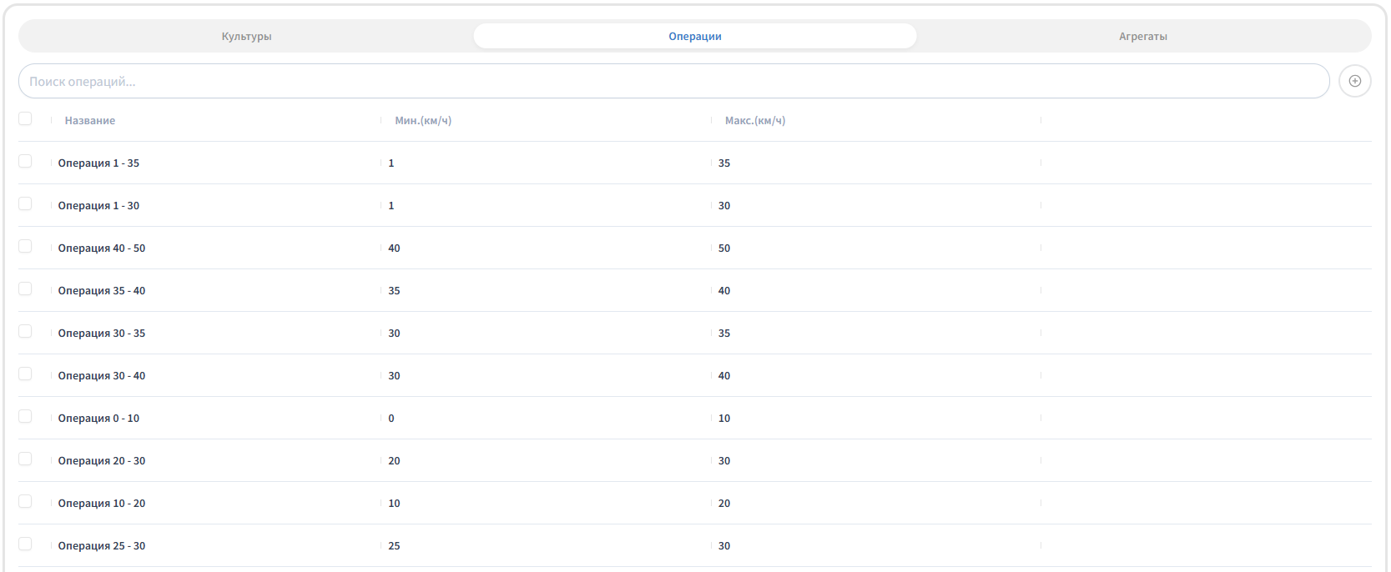1391x572 pixels.
Task: Switch to the Агрегаты tab
Action: 1142,36
